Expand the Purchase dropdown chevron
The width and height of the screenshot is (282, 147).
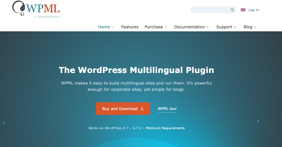[x=166, y=27]
